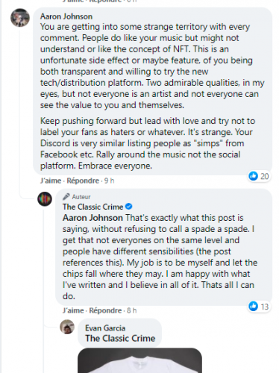Open the 9 h timestamp on Aaron's comment
279x373 pixels.
click(109, 181)
